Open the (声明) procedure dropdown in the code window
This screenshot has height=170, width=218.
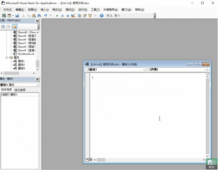206,70
